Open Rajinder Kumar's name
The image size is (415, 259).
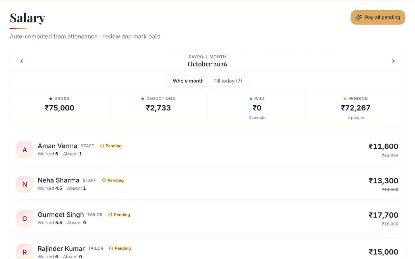click(61, 249)
